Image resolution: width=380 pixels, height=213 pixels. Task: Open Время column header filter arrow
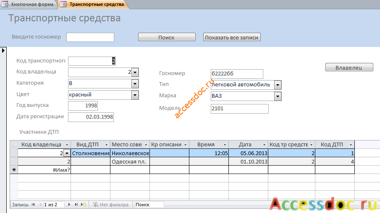(x=225, y=145)
